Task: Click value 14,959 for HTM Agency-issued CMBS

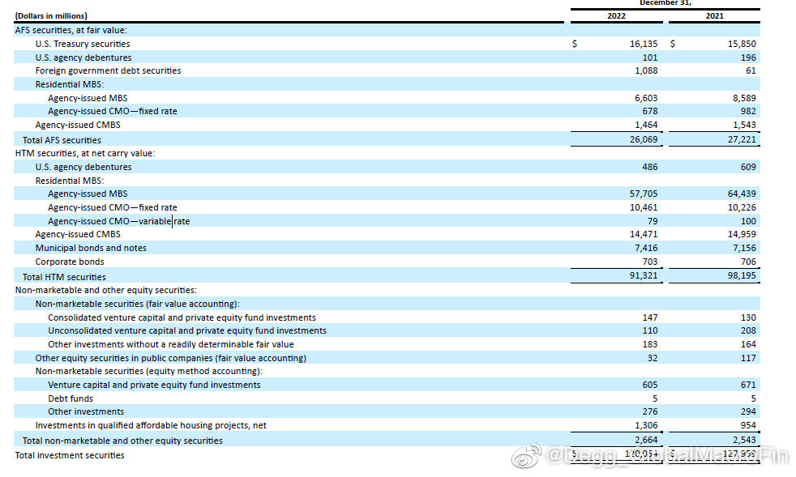Action: click(742, 234)
